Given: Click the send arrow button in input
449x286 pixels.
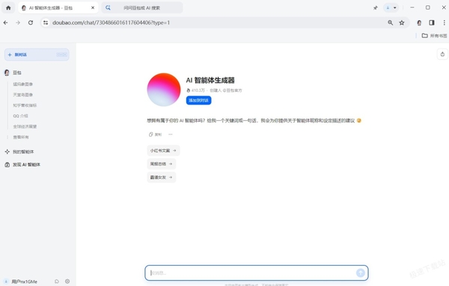Looking at the screenshot, I should click(x=361, y=273).
